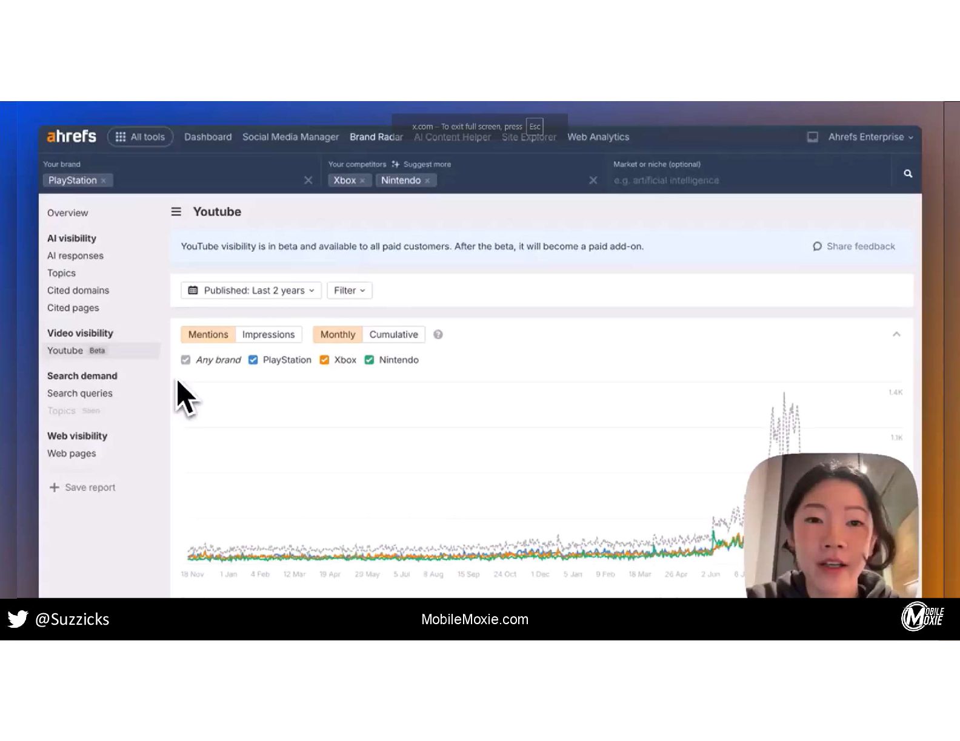
Task: Click the webcam video thumbnail
Action: click(x=832, y=525)
